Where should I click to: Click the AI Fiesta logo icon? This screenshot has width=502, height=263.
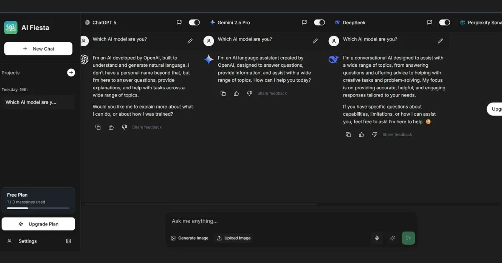11,28
